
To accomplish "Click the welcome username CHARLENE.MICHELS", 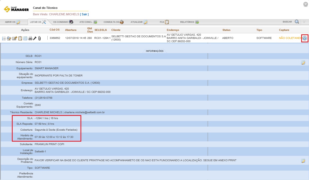I will click(x=64, y=14).
